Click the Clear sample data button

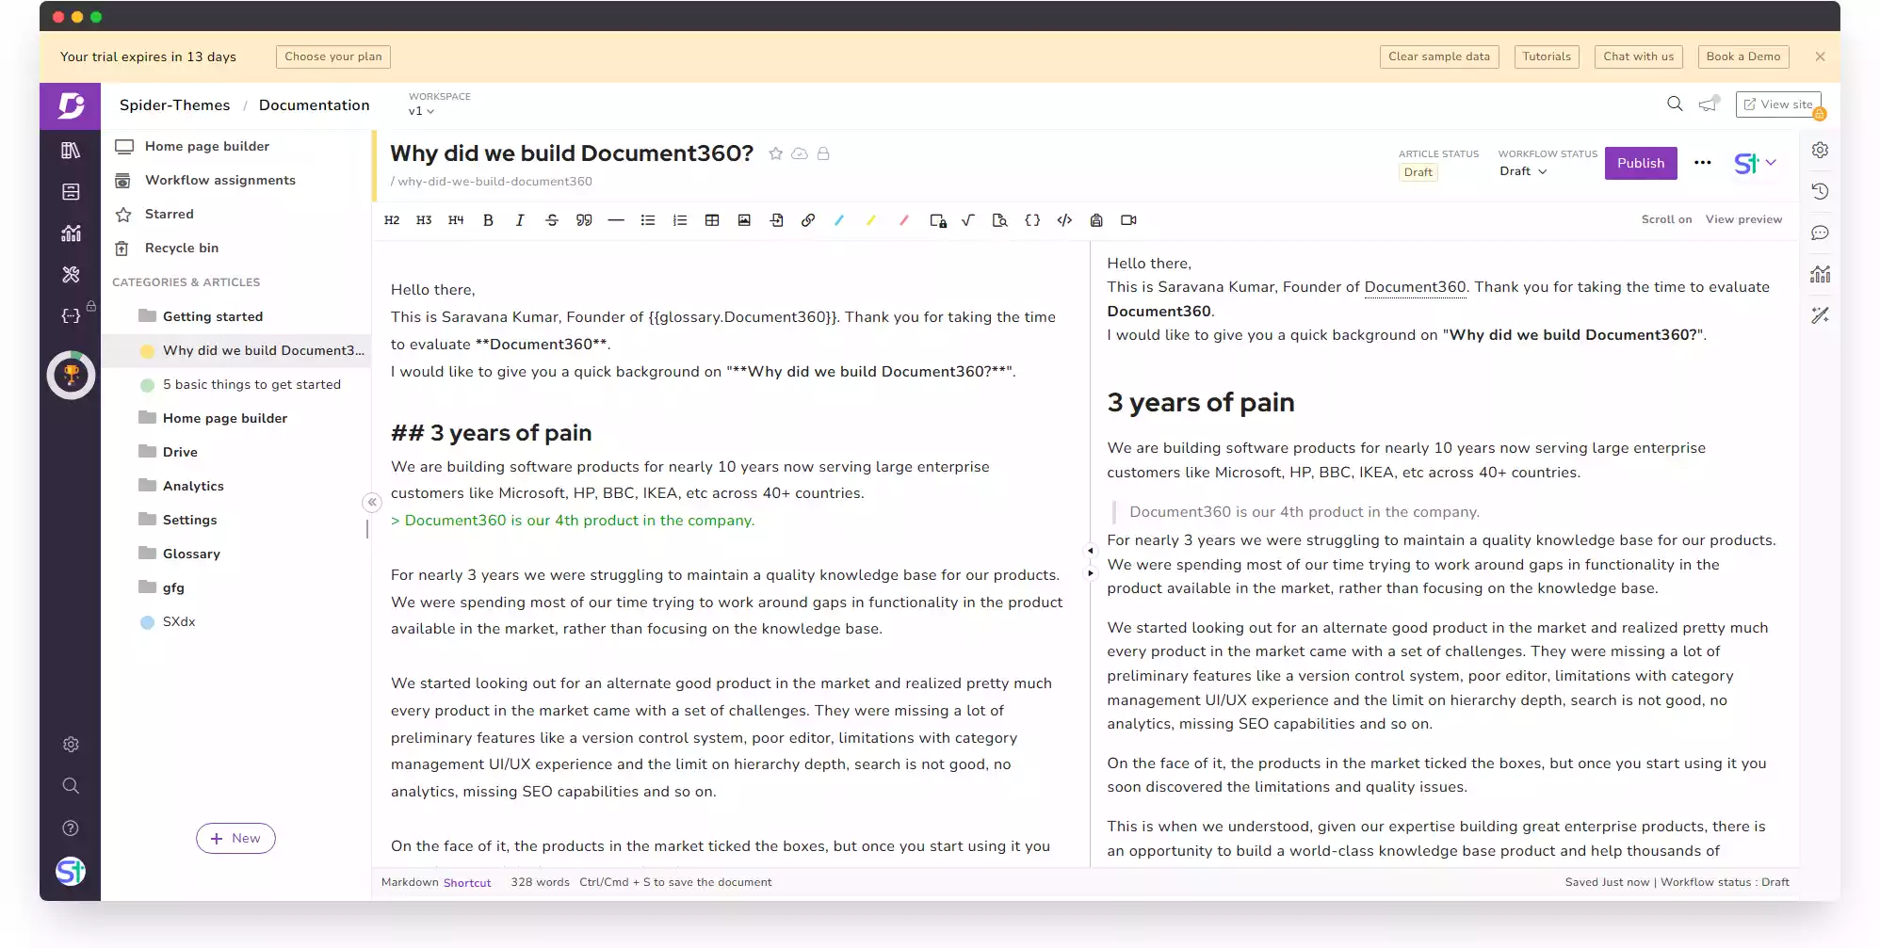1438,56
